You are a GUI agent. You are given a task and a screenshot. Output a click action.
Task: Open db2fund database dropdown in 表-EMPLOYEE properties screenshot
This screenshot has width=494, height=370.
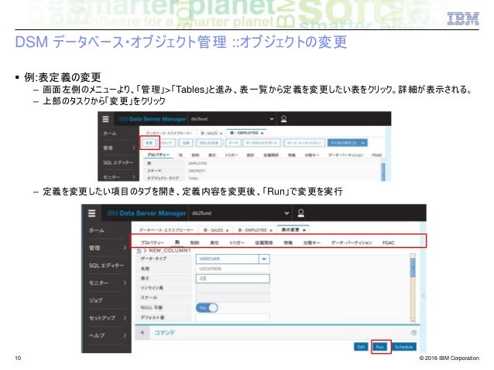tap(271, 119)
